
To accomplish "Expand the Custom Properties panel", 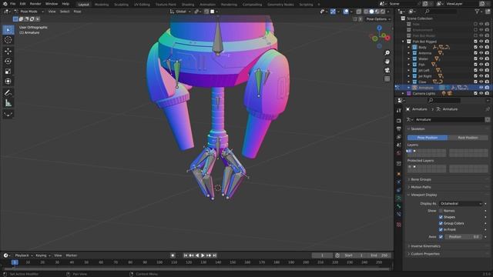I will point(425,254).
